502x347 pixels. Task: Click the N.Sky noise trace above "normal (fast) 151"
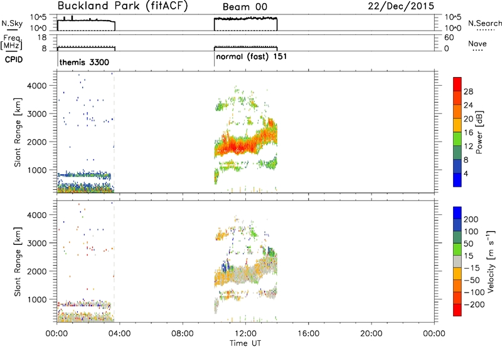tap(245, 19)
